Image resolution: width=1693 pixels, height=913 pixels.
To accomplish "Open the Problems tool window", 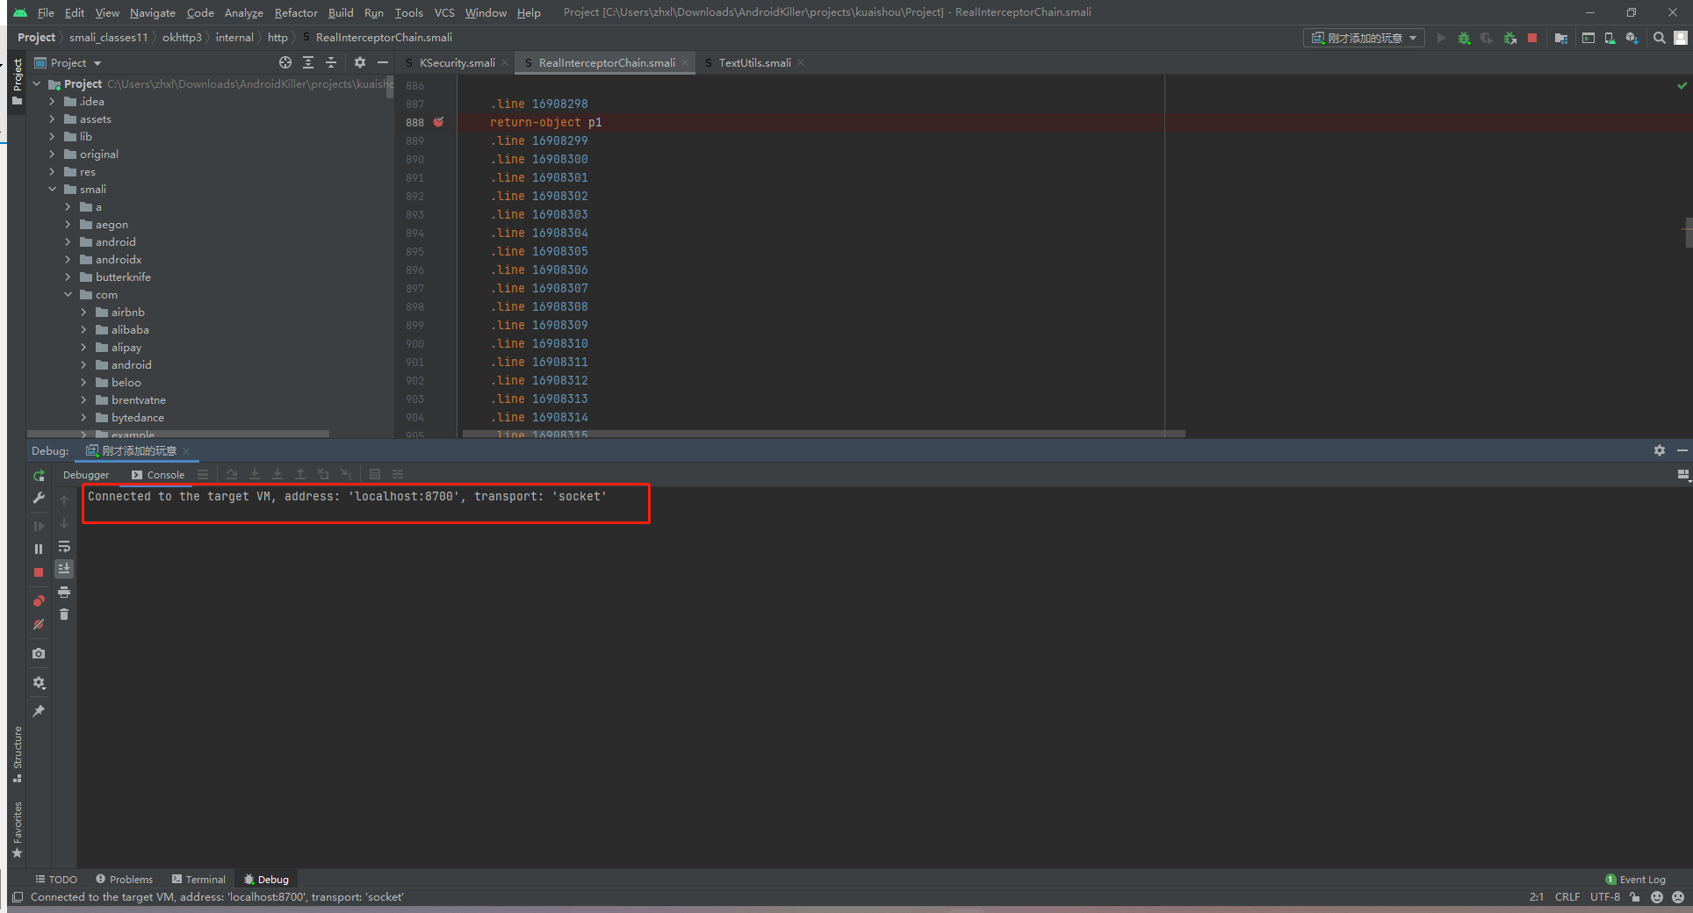I will click(124, 879).
